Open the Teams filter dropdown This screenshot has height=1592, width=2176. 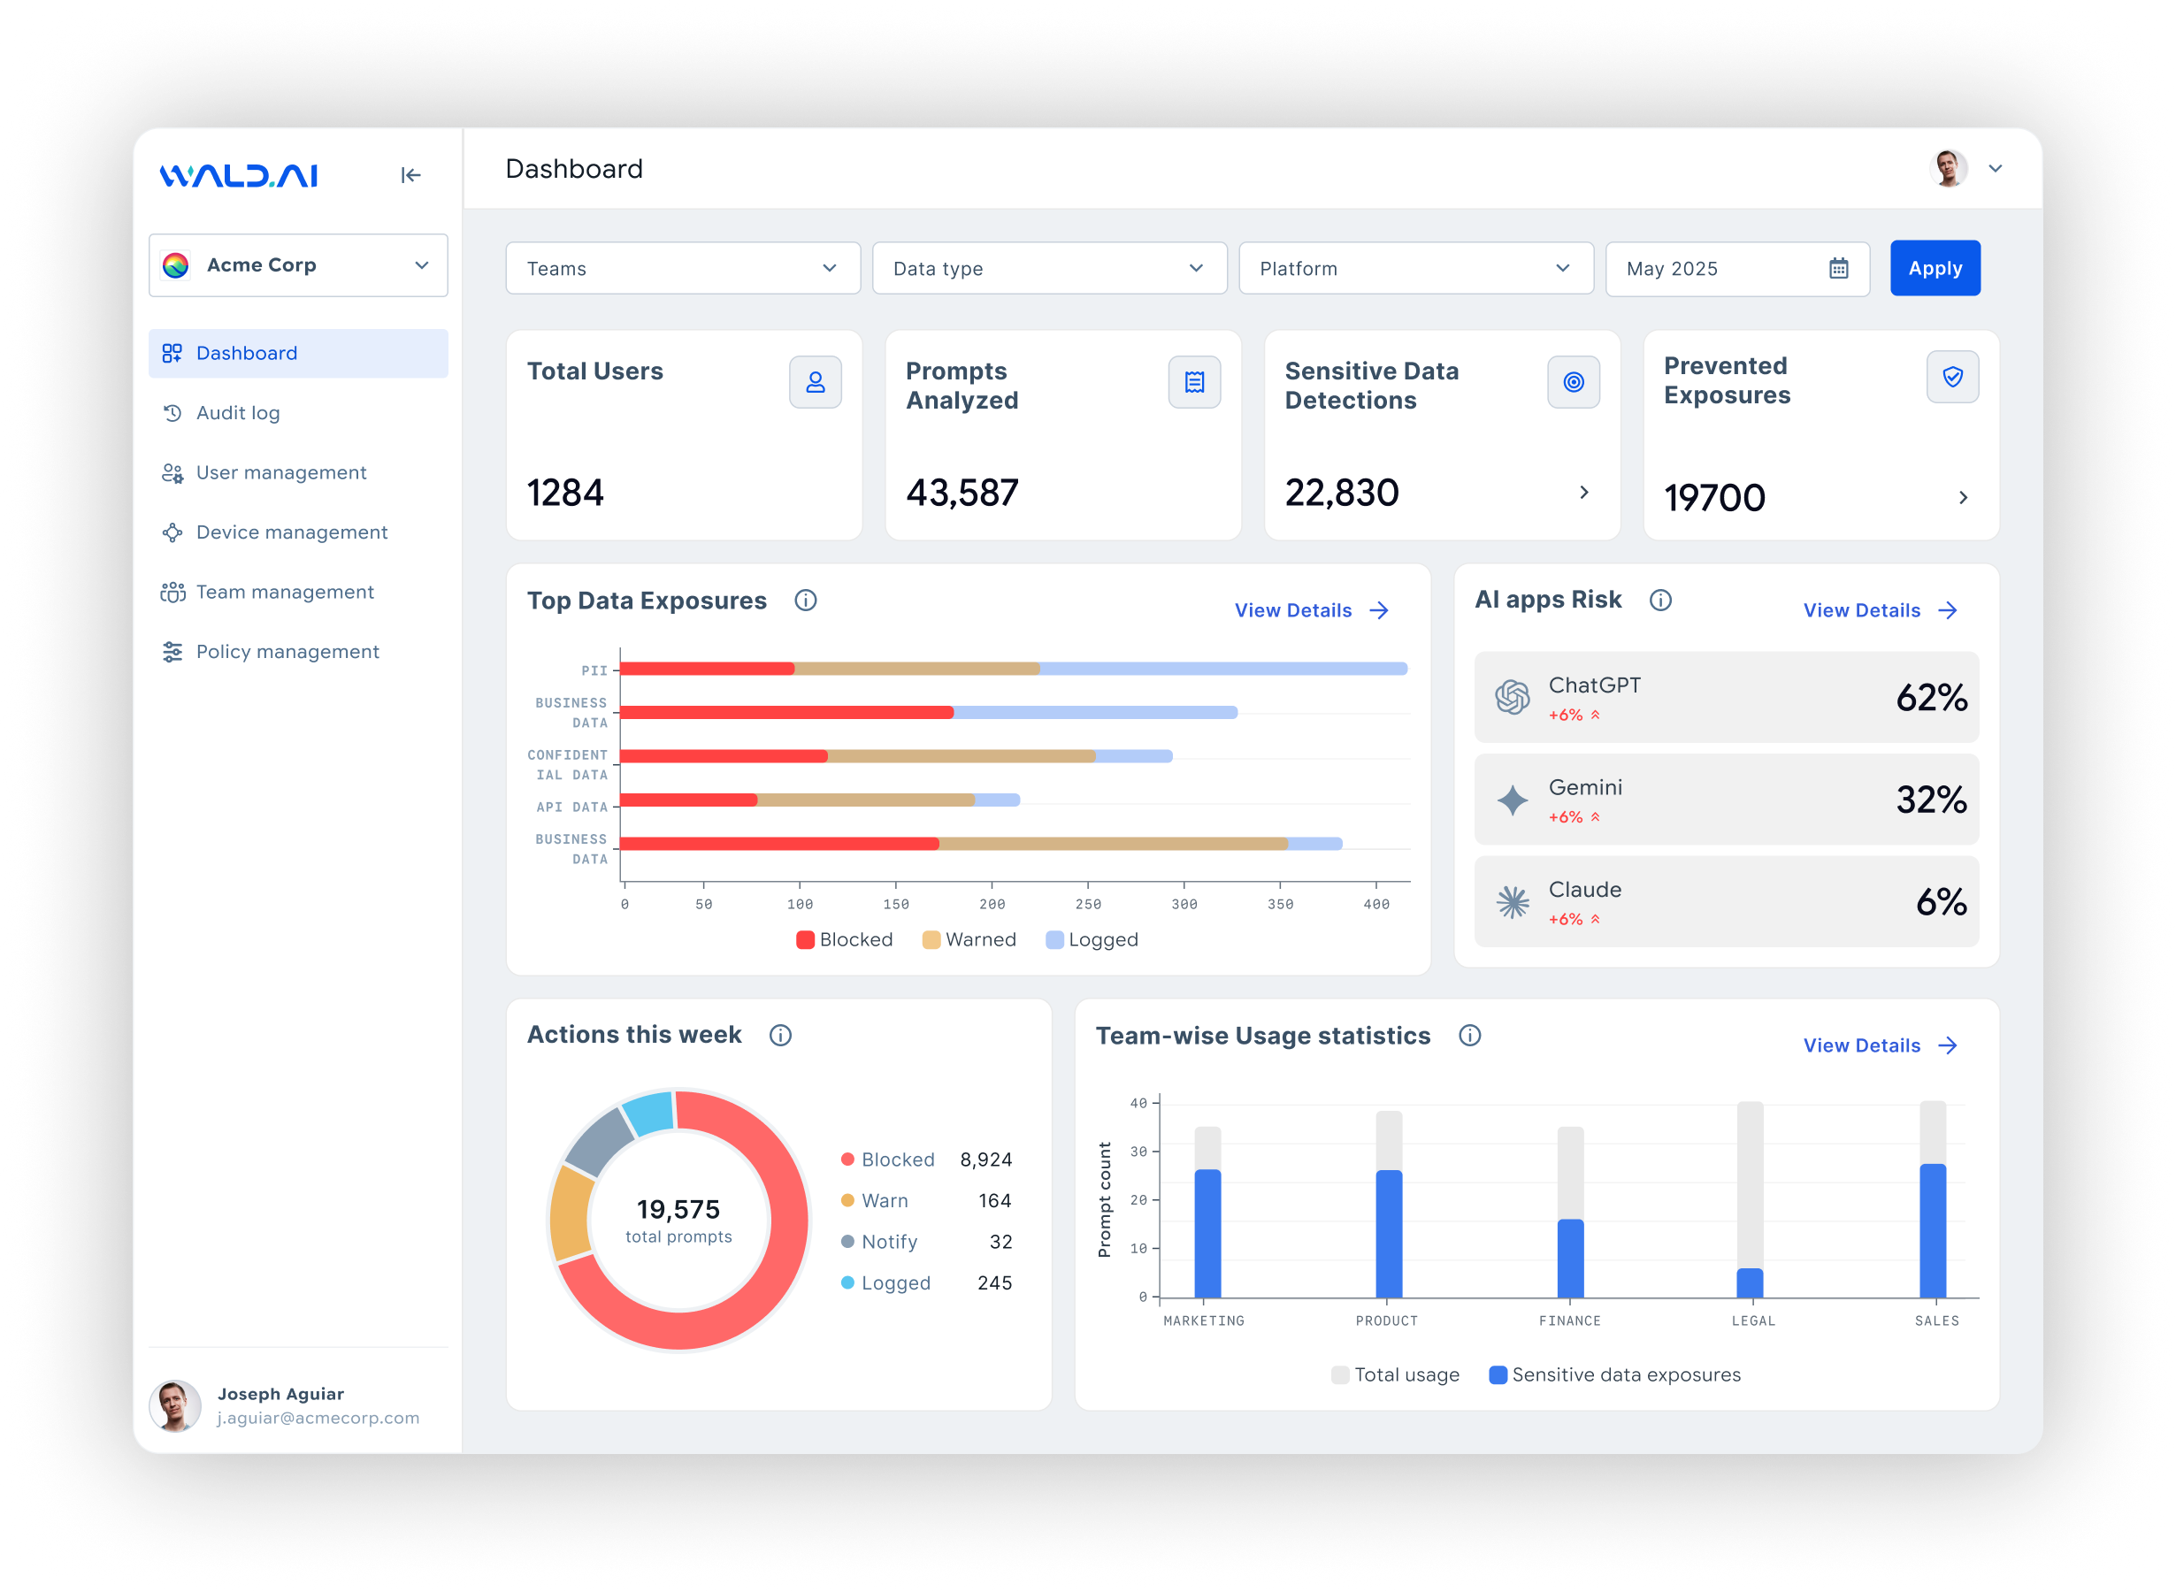[683, 268]
